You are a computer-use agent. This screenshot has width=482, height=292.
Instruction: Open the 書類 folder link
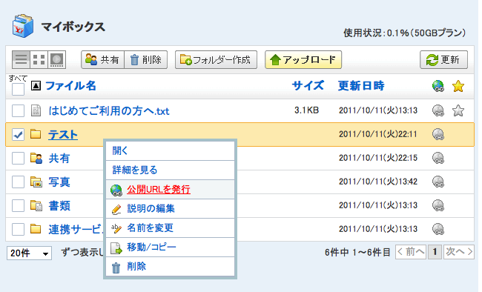point(59,205)
